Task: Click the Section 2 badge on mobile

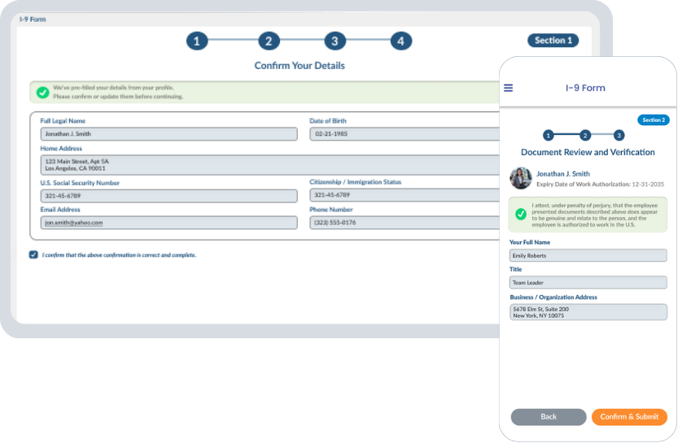Action: pyautogui.click(x=654, y=120)
